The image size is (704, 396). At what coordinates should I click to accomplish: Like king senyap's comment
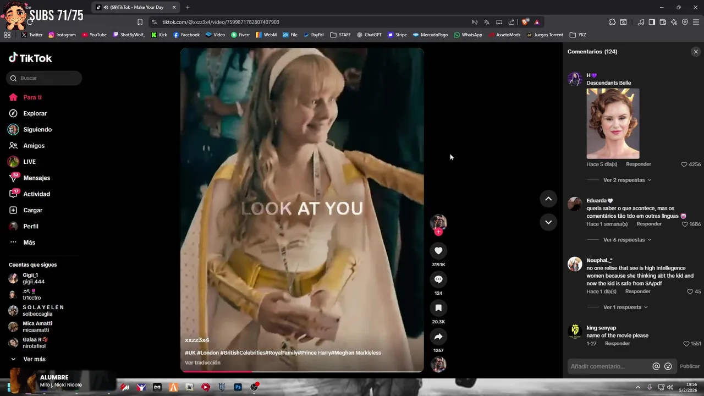click(x=686, y=344)
